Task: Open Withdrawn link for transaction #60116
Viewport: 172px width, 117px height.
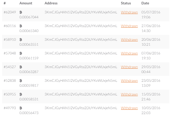Action: tap(129, 26)
